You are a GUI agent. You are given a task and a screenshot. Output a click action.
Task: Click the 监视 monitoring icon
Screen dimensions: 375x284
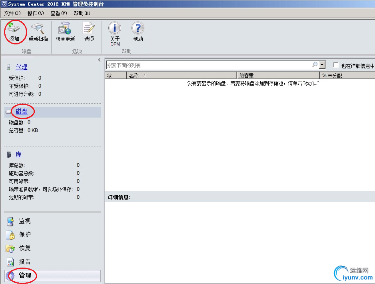tap(10, 221)
